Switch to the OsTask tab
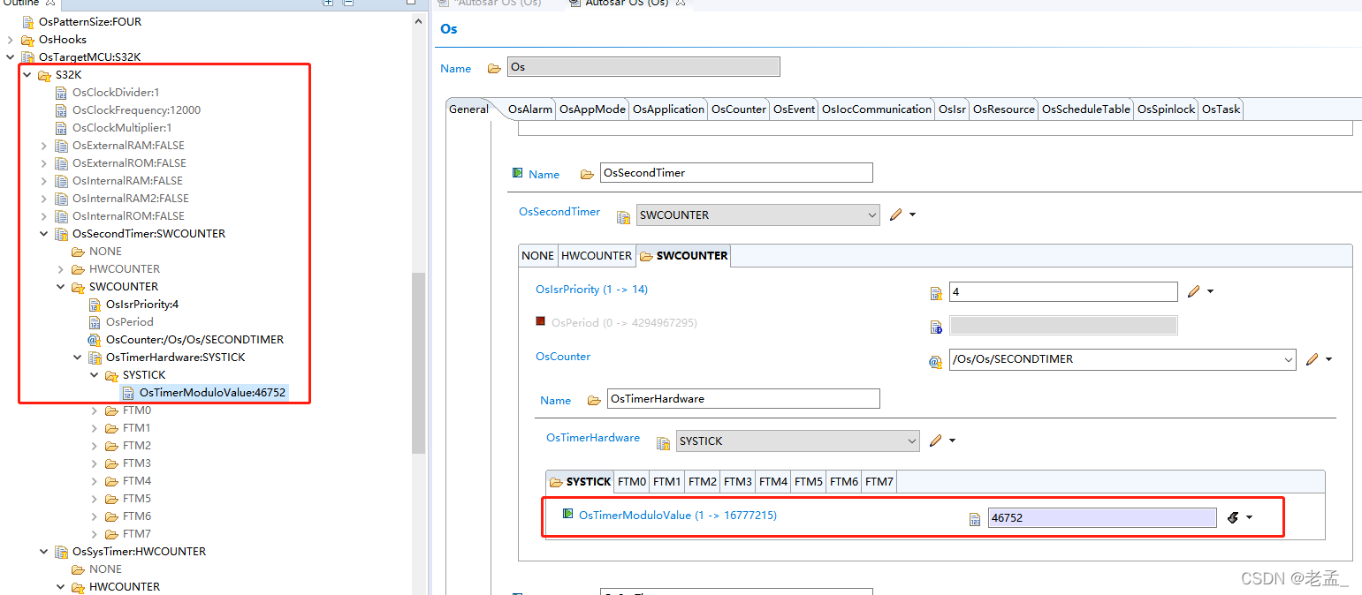This screenshot has height=595, width=1362. pos(1221,109)
